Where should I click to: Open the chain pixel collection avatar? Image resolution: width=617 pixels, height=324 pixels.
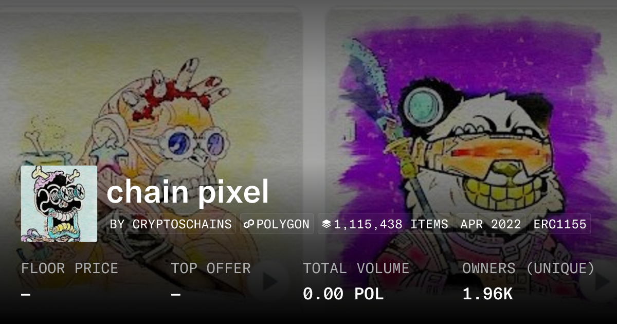(59, 204)
